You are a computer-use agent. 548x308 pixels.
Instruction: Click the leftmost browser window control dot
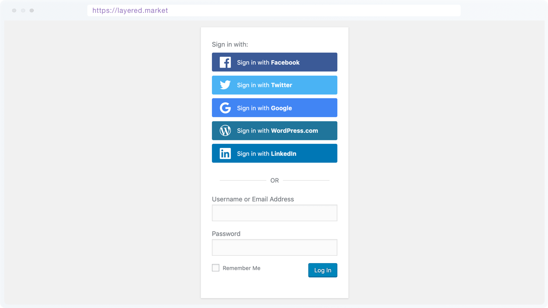click(14, 10)
